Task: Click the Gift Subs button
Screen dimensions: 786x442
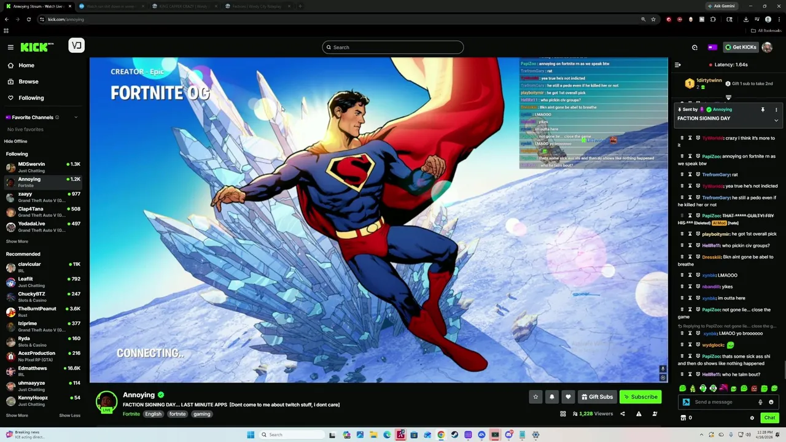Action: pyautogui.click(x=597, y=397)
